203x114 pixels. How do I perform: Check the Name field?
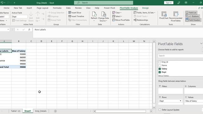(x=160, y=66)
